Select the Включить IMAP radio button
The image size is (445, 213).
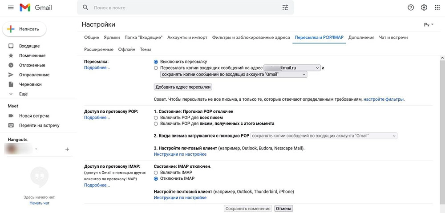point(156,172)
